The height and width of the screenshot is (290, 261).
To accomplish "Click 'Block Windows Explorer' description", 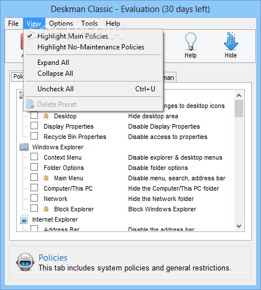I will point(162,209).
